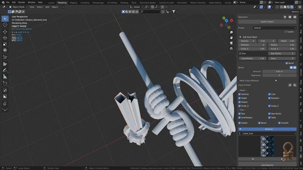Switch to the Shading workspace tab
Image resolution: width=303 pixels, height=170 pixels.
[x=124, y=3]
